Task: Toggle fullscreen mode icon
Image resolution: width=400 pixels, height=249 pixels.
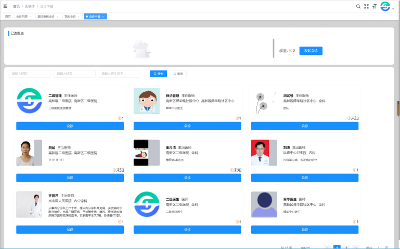Action: point(366,6)
